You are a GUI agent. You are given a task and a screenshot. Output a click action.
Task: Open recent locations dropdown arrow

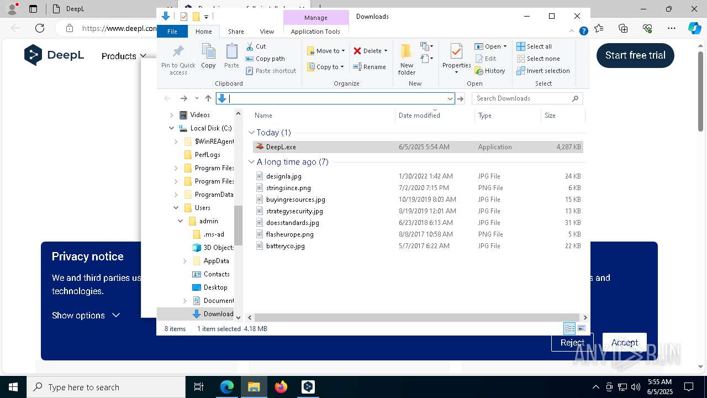(x=197, y=98)
